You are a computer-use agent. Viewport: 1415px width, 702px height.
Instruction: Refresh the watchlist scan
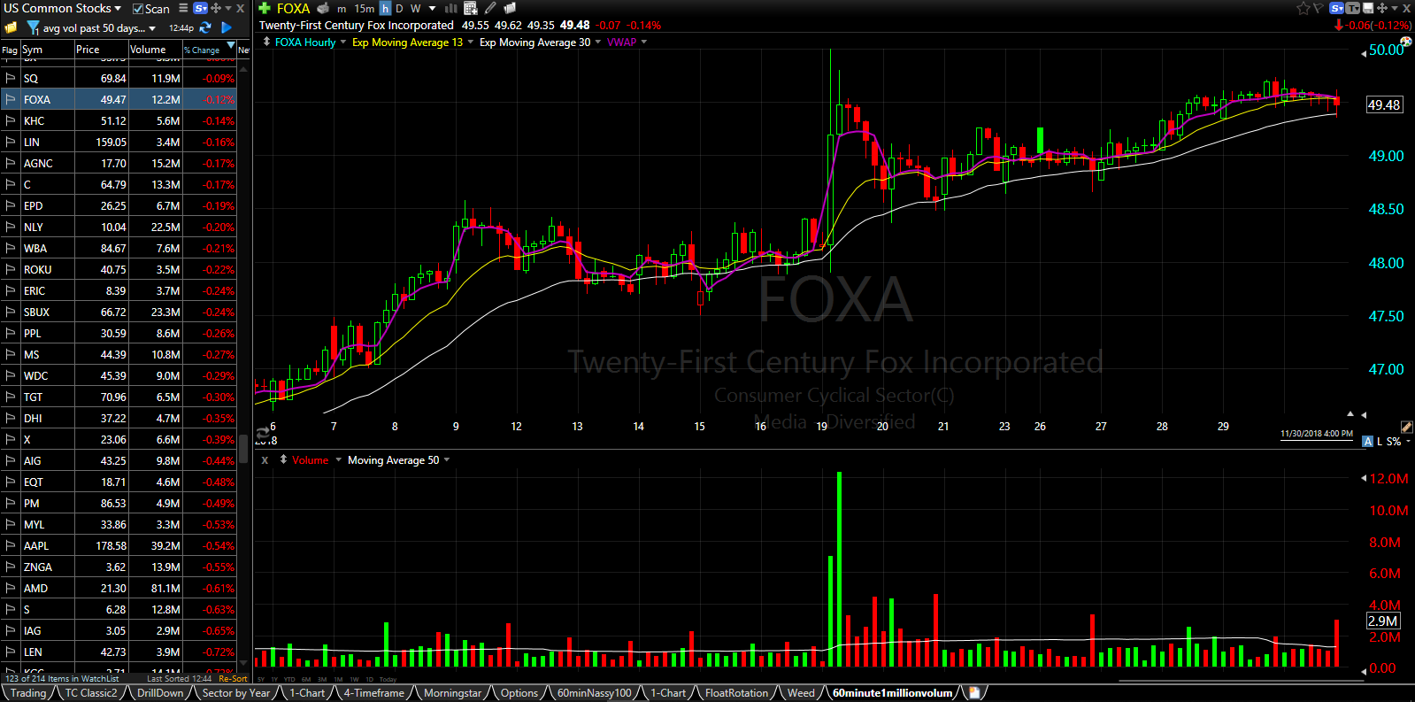[x=205, y=27]
